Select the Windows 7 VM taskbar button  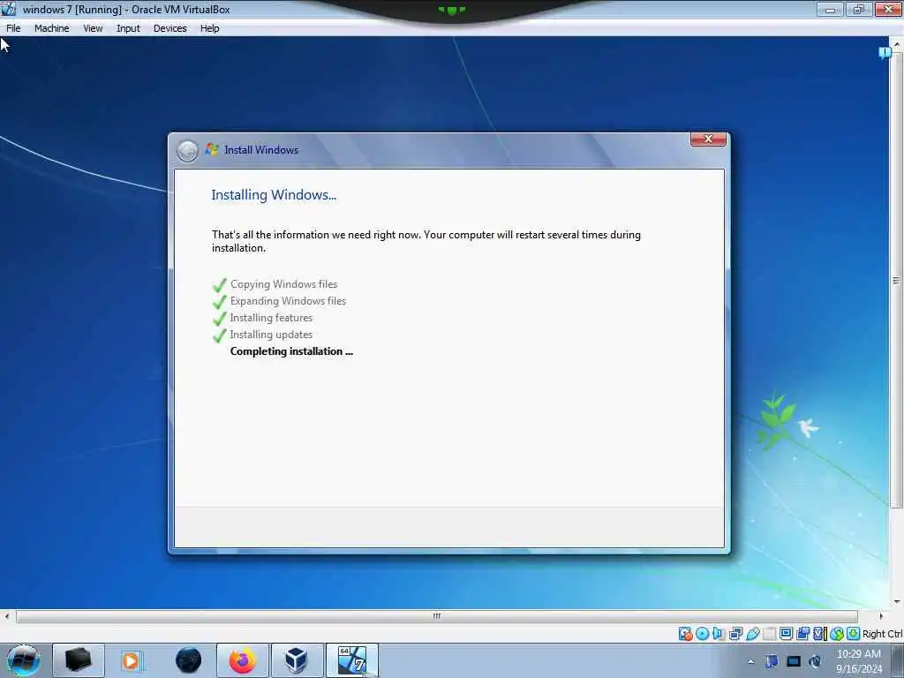click(352, 660)
